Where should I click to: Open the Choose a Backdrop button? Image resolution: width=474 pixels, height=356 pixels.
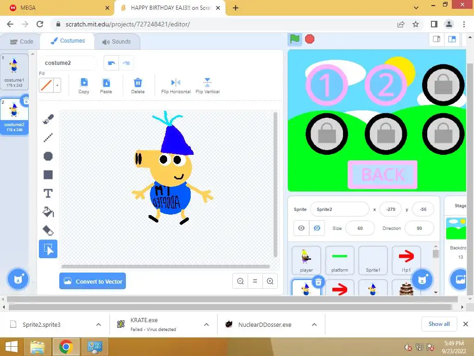click(x=461, y=280)
